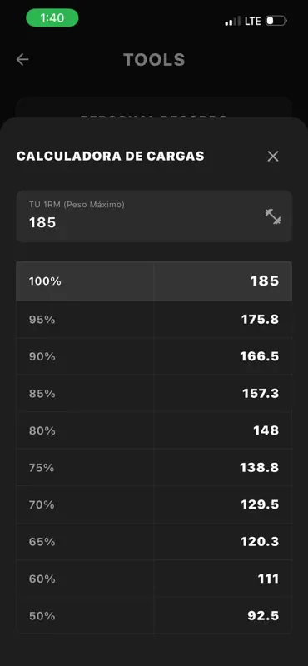Select the 60% row showing 111
Viewport: 308px width, 666px height.
point(154,579)
